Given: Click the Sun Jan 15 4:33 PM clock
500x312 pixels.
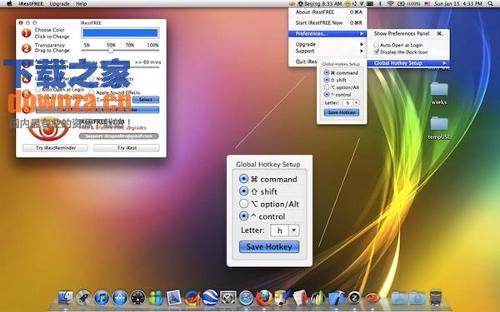Looking at the screenshot, I should coord(457,4).
